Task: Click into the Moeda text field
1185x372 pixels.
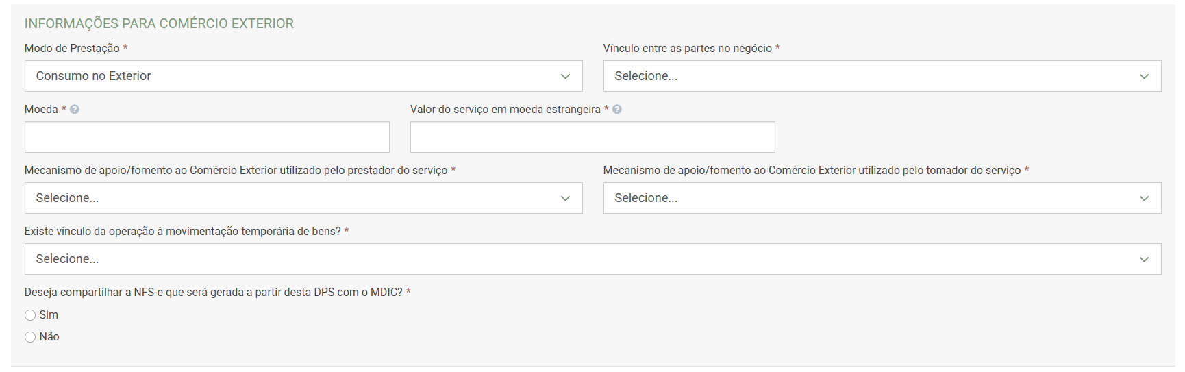Action: pos(207,137)
